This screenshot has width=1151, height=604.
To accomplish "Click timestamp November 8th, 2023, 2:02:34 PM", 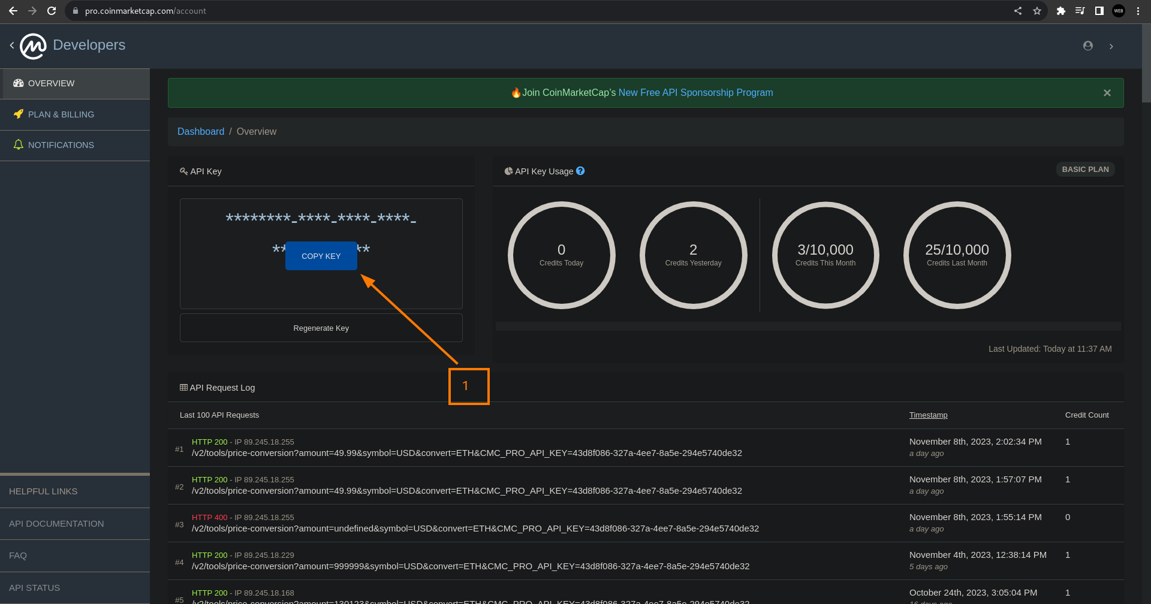I will tap(975, 442).
